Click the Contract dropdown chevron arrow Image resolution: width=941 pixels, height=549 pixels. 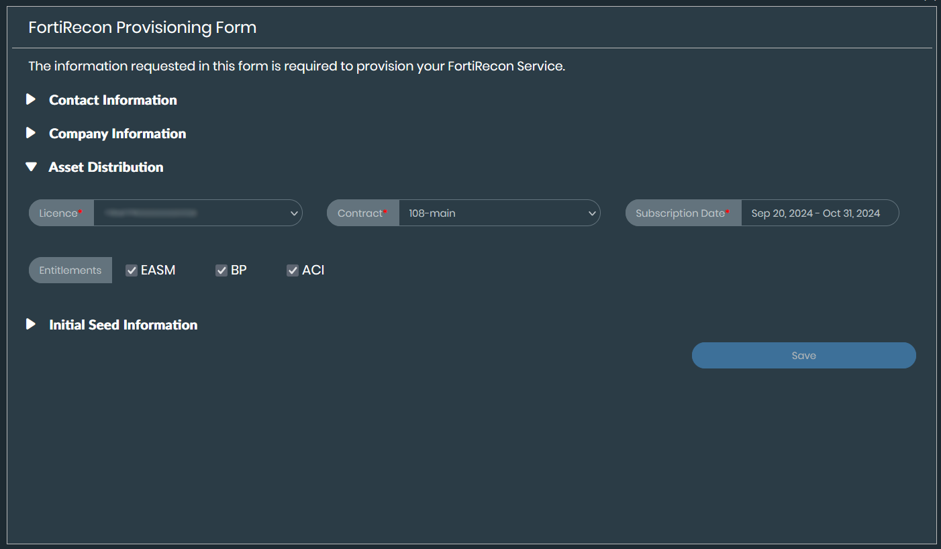point(592,213)
